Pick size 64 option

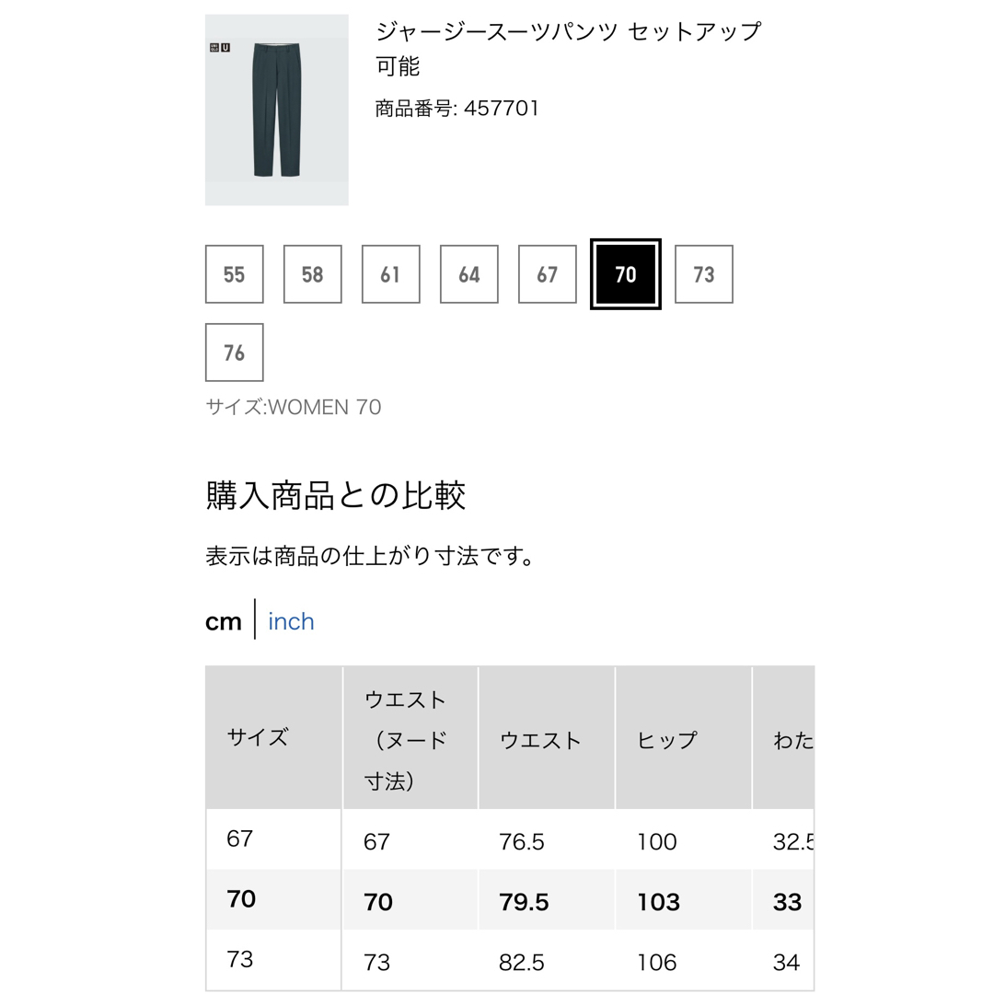click(x=469, y=274)
